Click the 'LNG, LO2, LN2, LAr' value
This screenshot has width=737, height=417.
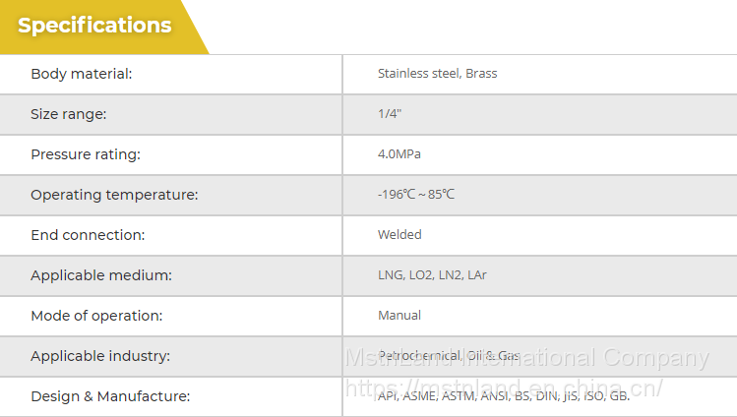[432, 275]
